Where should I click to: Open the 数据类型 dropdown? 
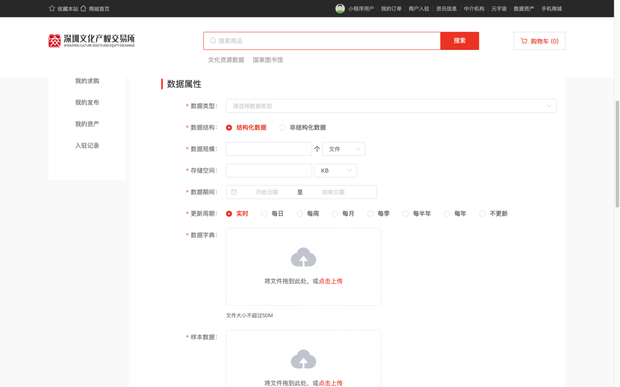(391, 106)
